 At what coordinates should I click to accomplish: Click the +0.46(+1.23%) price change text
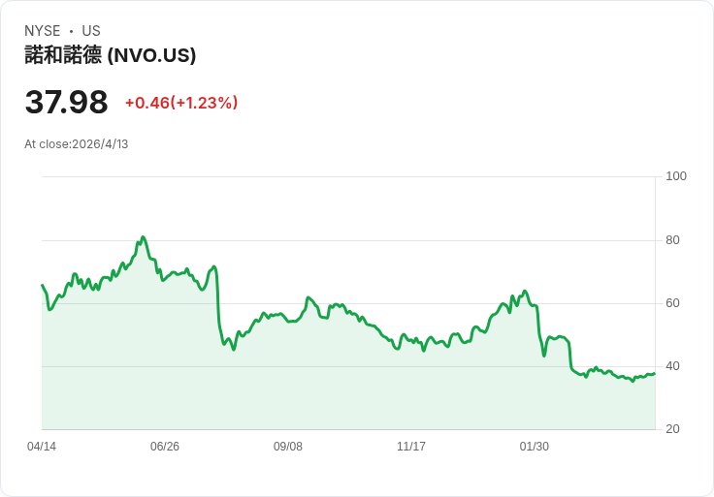pyautogui.click(x=181, y=103)
